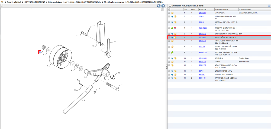
Task: Click the box icon for part 84146249
Action: [175, 34]
